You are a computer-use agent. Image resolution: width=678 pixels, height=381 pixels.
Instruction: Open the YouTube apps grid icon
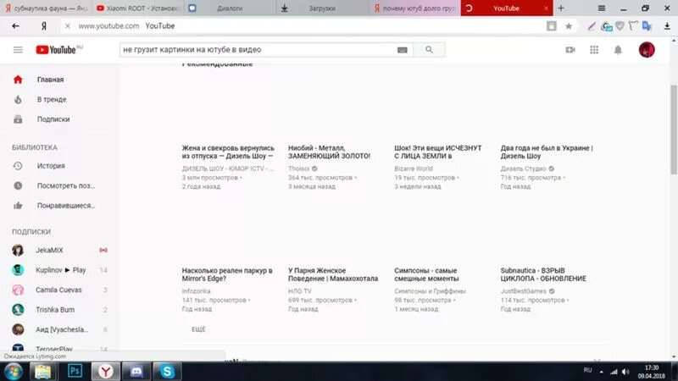[x=594, y=50]
